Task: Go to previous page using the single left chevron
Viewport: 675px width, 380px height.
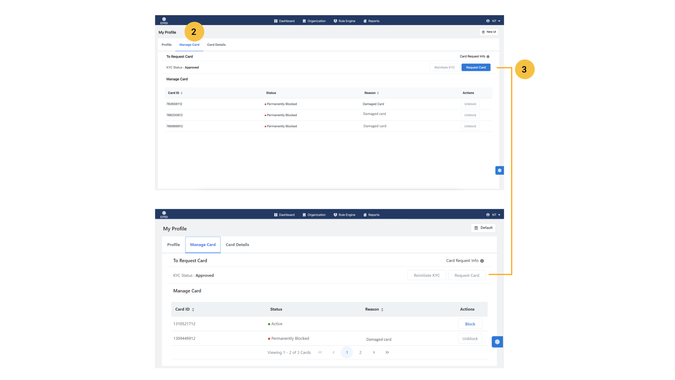Action: (334, 352)
